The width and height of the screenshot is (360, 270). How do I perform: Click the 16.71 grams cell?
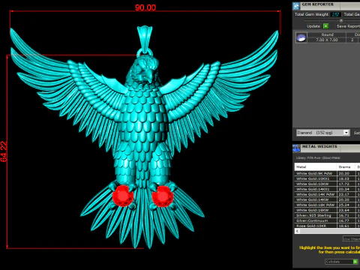(x=346, y=215)
